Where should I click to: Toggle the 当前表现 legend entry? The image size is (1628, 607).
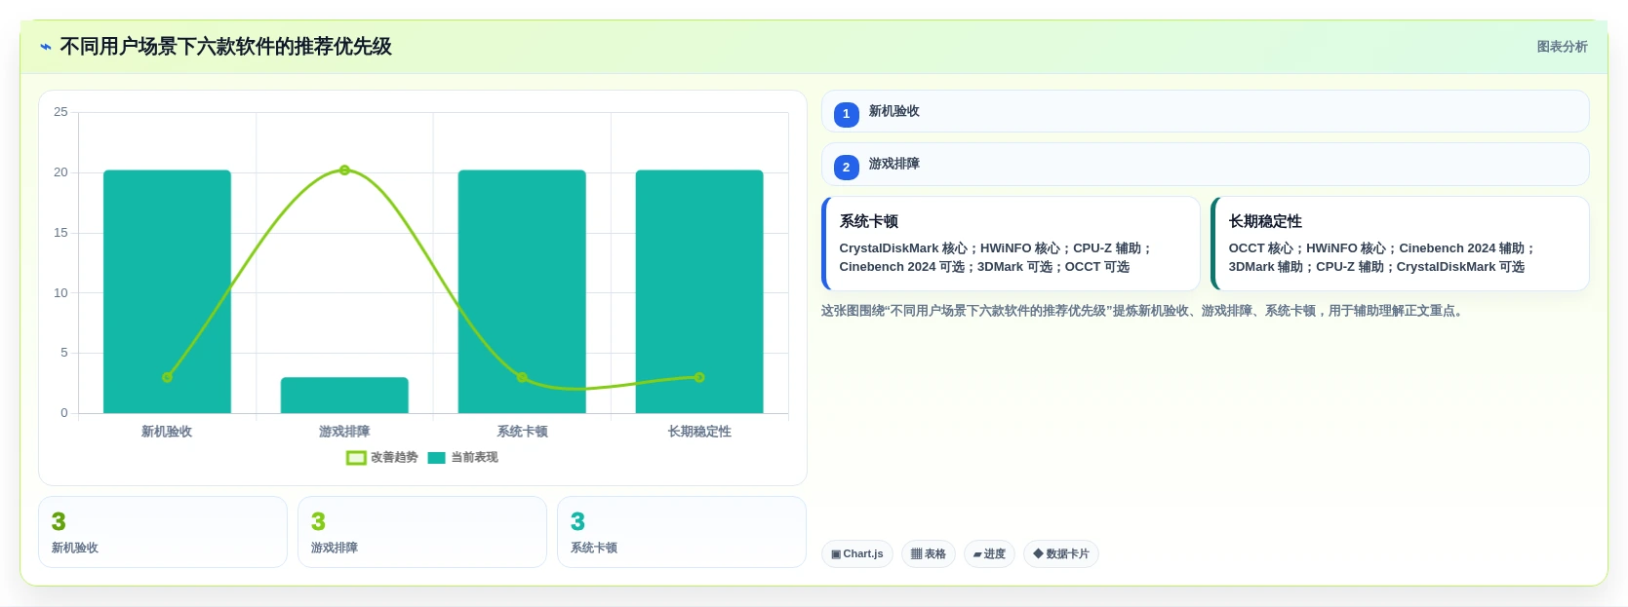pos(463,457)
